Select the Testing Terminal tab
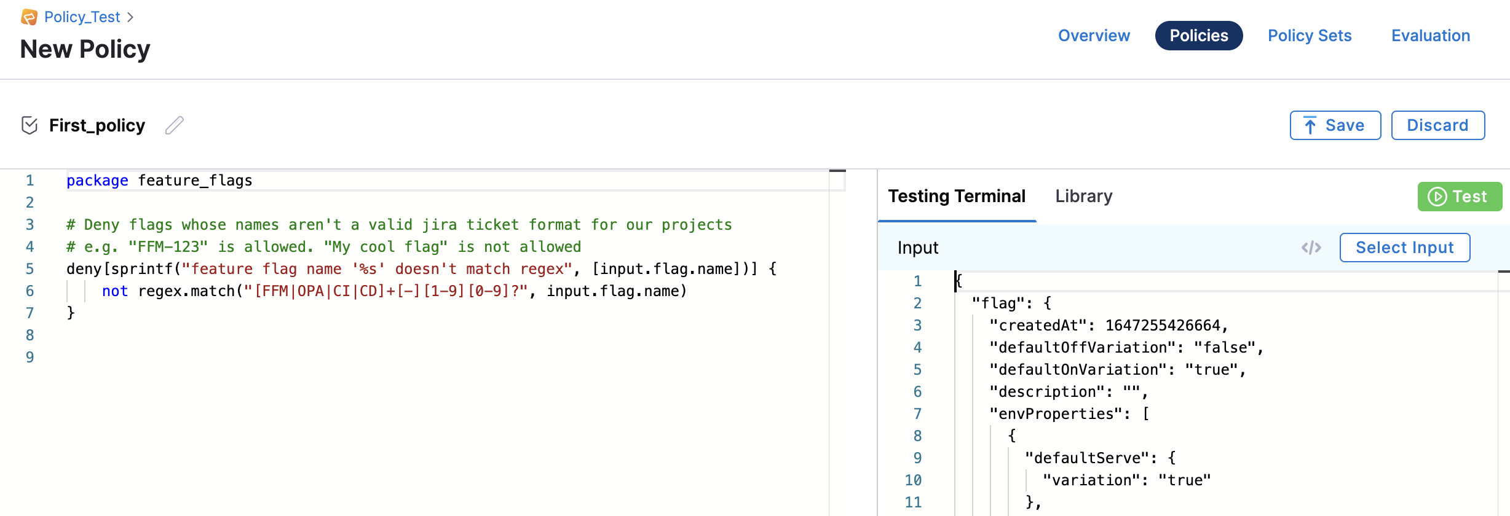 tap(957, 196)
